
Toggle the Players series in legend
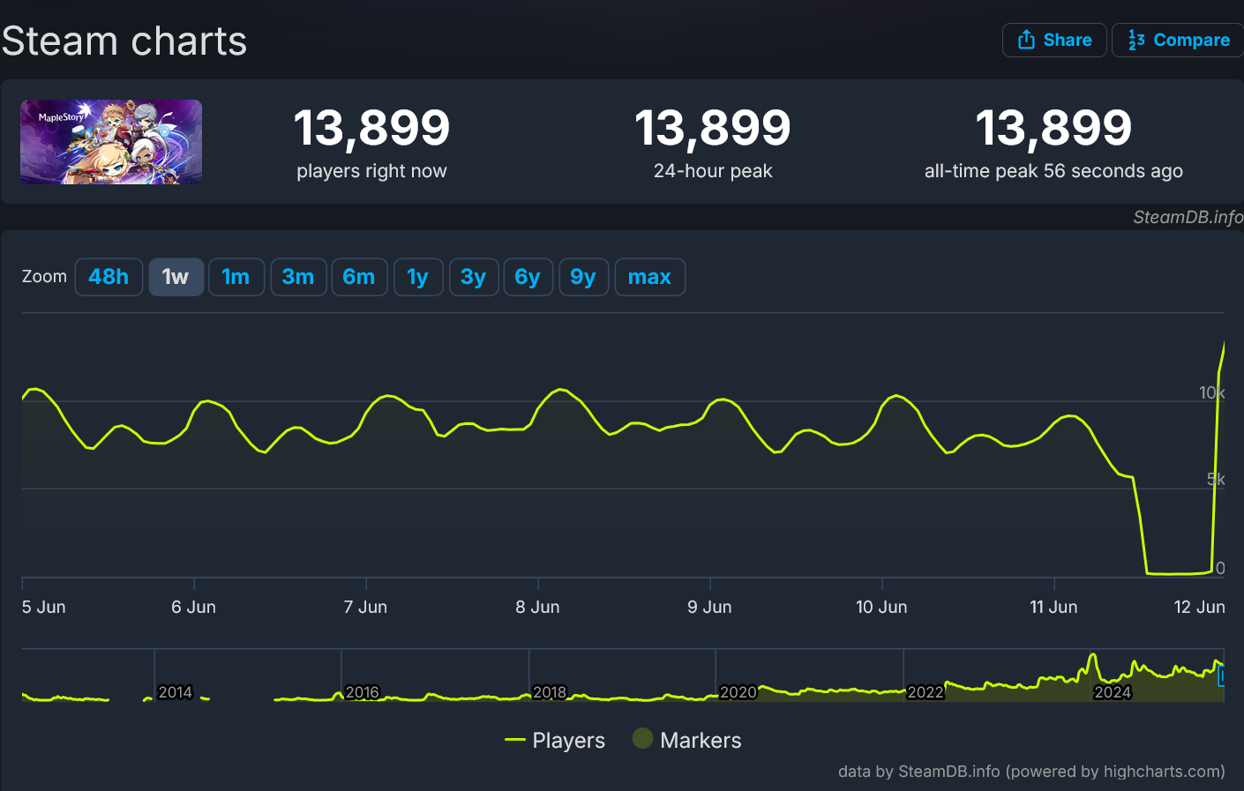(x=555, y=740)
